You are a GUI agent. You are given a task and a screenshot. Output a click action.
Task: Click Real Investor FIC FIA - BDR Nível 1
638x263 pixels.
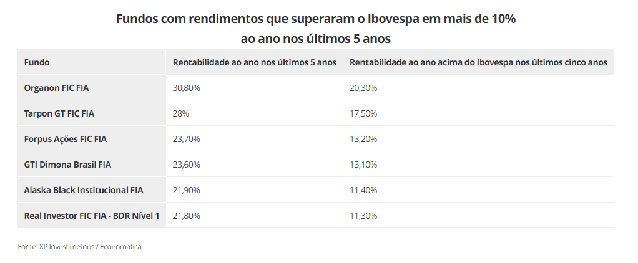pyautogui.click(x=92, y=216)
